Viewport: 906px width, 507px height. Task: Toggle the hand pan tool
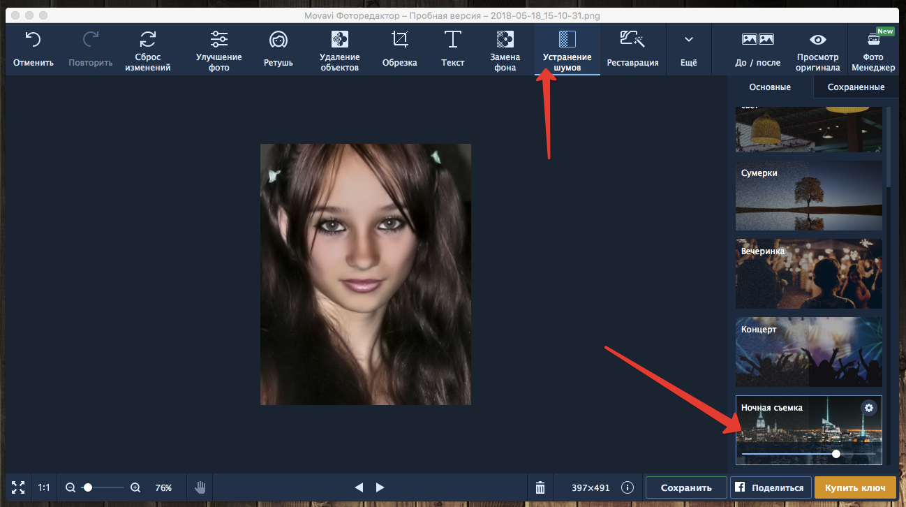(200, 487)
